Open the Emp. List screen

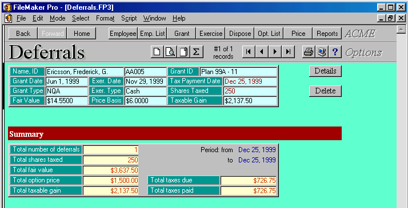152,34
